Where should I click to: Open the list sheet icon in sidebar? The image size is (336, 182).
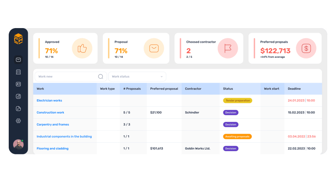point(18,72)
